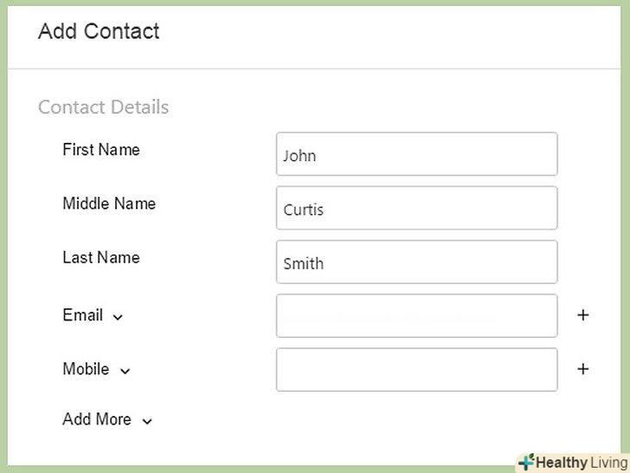
Task: Expand the Mobile type dropdown arrow
Action: 125,371
